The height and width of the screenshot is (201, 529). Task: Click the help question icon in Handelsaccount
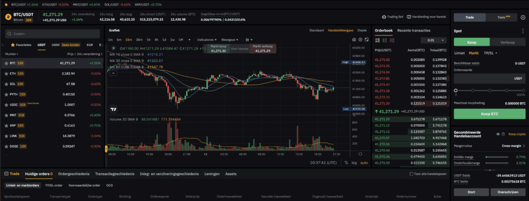(x=503, y=134)
